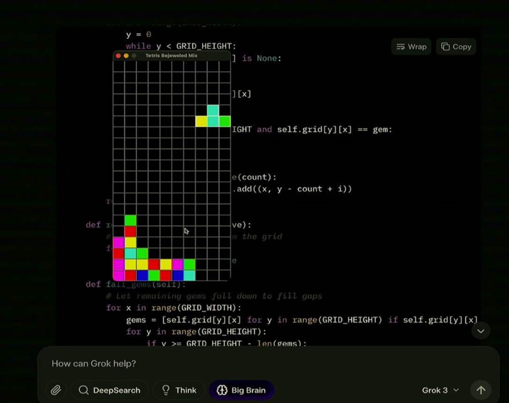Click the scroll-to-bottom chevron button
The height and width of the screenshot is (403, 509).
click(x=481, y=331)
